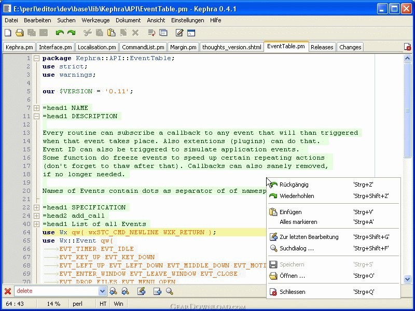Open the Bearbeiten menu
Screen dimensions: 415x311
point(37,20)
